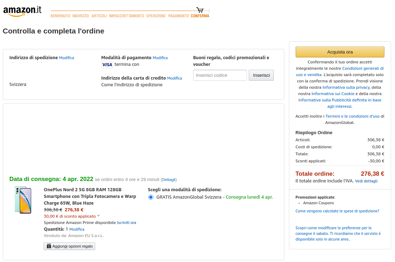Image resolution: width=395 pixels, height=262 pixels.
Task: Open the Informativa sulla privacy link
Action: click(x=346, y=87)
